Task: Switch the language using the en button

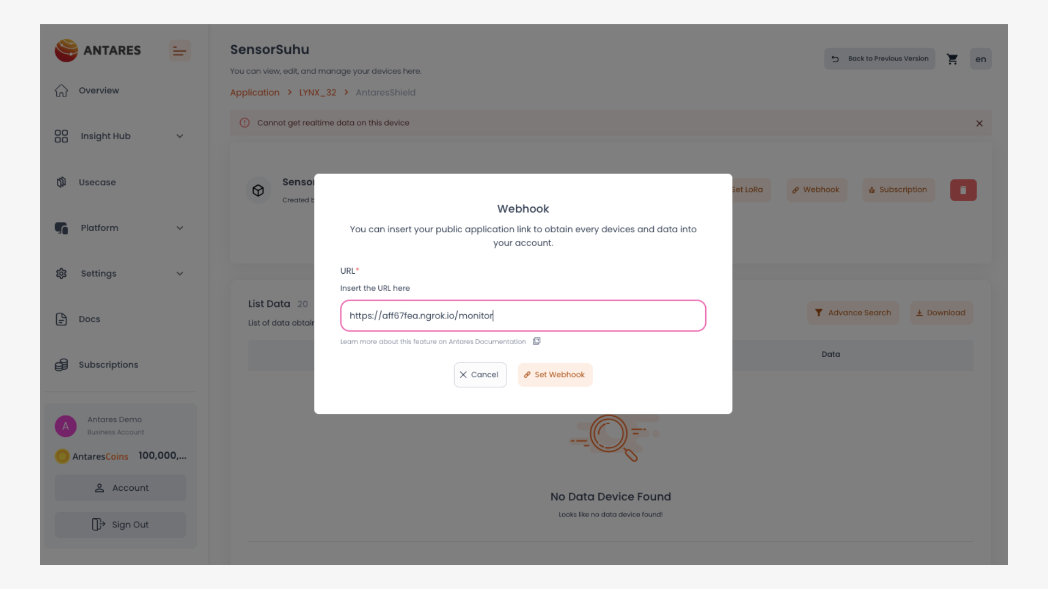Action: (x=980, y=59)
